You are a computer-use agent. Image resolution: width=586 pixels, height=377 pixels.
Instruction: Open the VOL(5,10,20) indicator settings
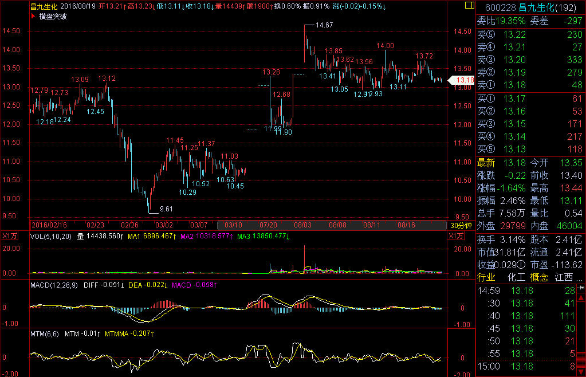pyautogui.click(x=50, y=235)
